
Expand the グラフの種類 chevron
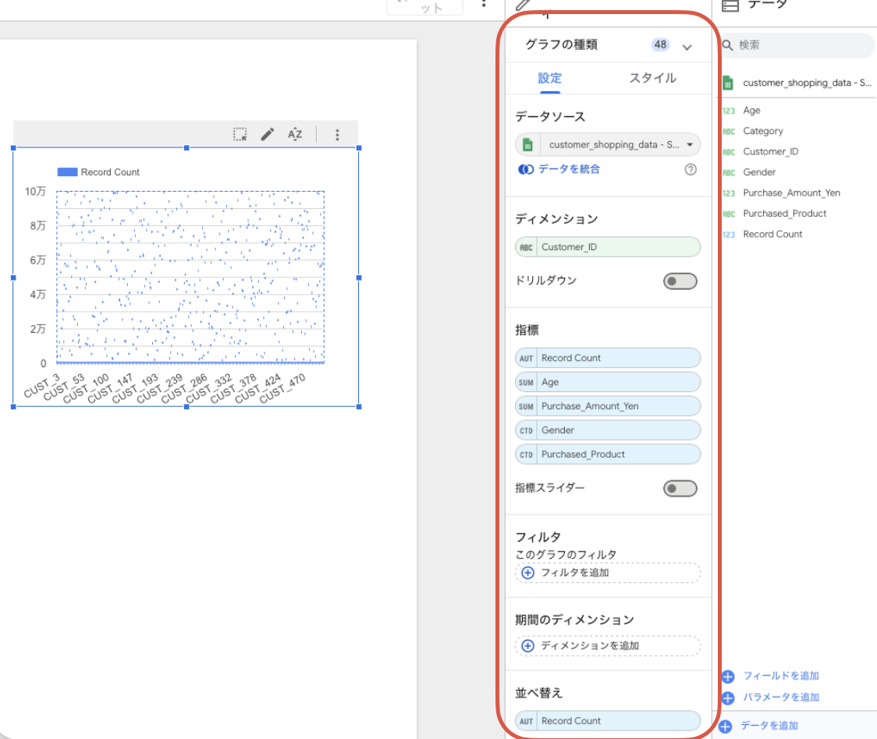point(687,47)
